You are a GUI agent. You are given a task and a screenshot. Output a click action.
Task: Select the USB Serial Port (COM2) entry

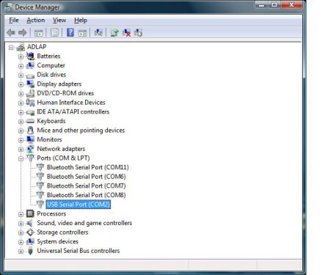[x=78, y=205]
